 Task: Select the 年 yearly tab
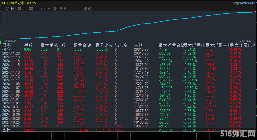click(37, 9)
